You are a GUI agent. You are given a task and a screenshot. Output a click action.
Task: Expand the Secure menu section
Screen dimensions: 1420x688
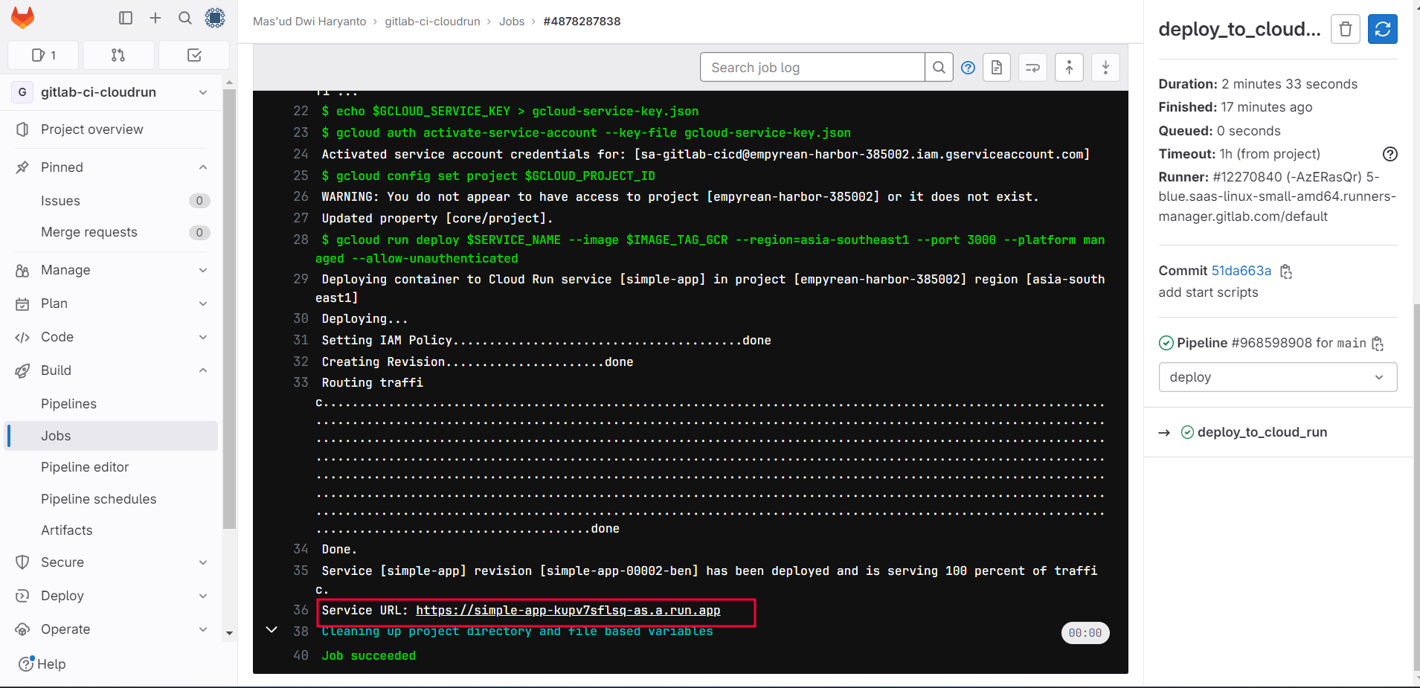tap(203, 562)
